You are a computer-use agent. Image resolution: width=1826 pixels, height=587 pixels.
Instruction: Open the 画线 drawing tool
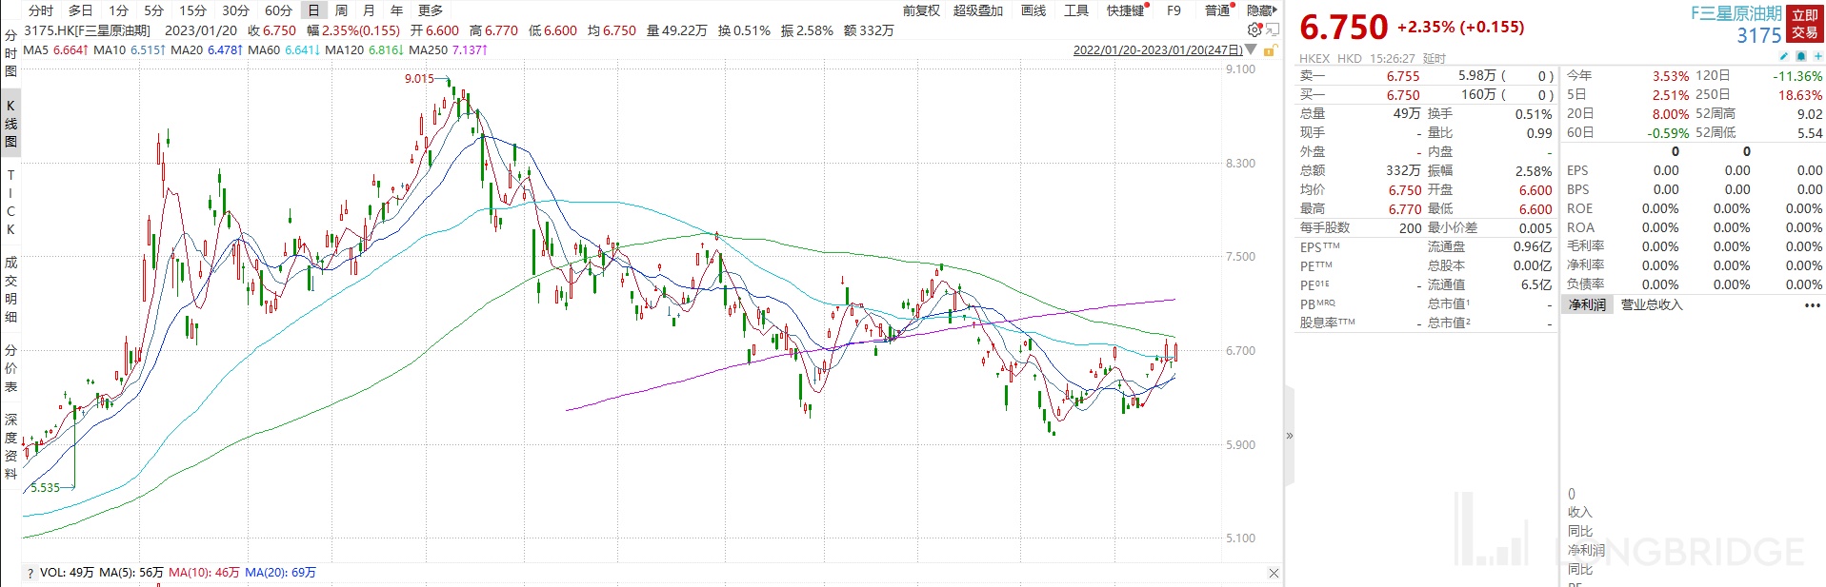(1033, 10)
